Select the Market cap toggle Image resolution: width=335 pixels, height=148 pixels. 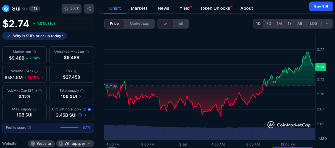point(139,24)
